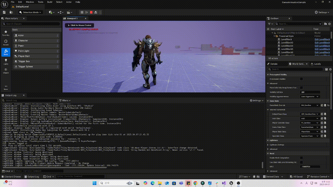Viewport: 333px width, 187px height.
Task: Stop the play session with red square
Action: tap(91, 12)
